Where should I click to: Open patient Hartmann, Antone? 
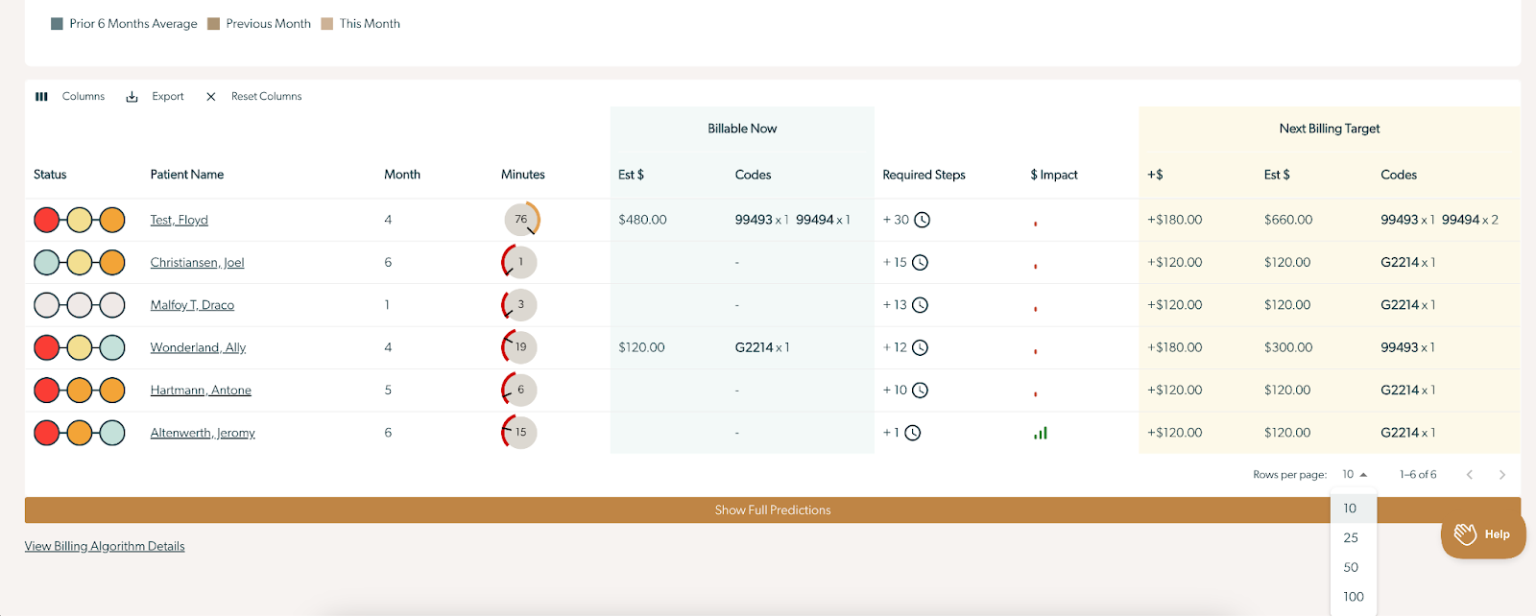tap(201, 391)
